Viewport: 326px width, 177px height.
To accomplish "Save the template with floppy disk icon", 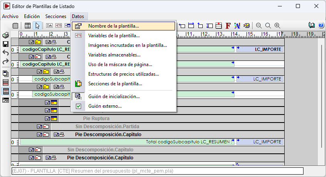I will click(x=6, y=44).
